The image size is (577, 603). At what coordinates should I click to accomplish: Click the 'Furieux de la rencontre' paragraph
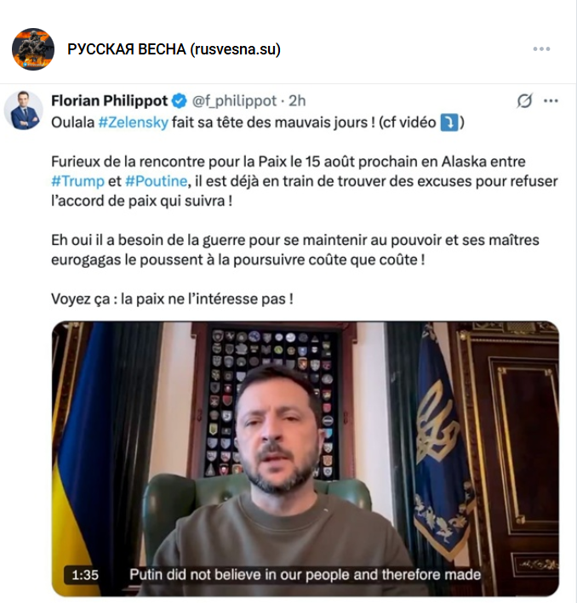coord(305,181)
